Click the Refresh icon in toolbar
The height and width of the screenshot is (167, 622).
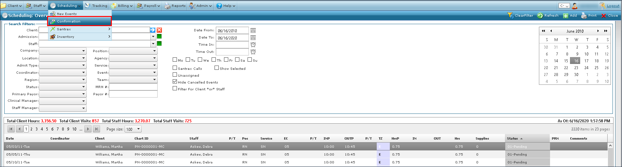tap(540, 15)
